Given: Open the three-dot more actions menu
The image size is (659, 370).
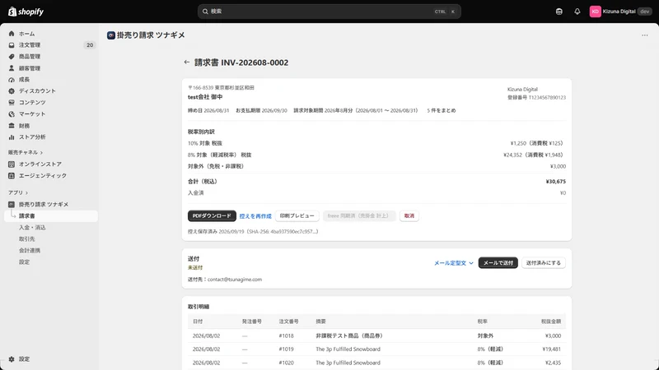Looking at the screenshot, I should coord(645,35).
